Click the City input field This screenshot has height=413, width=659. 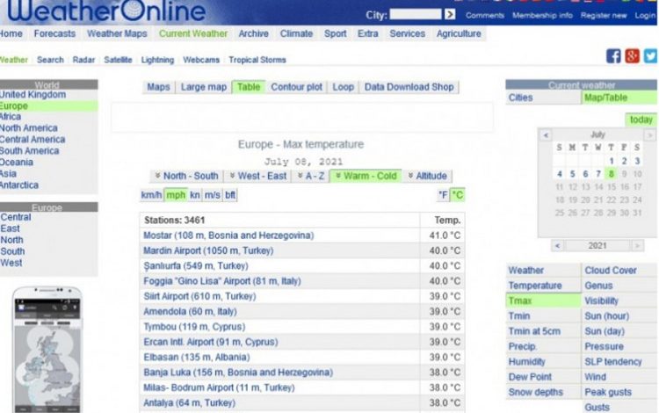pyautogui.click(x=415, y=14)
